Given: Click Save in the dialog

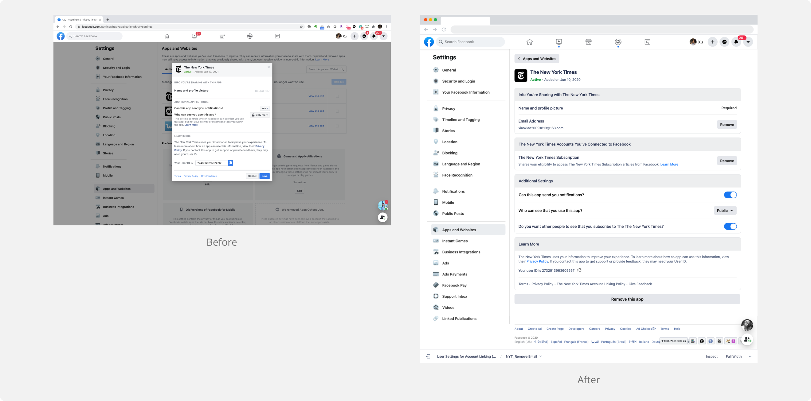Looking at the screenshot, I should coord(264,176).
